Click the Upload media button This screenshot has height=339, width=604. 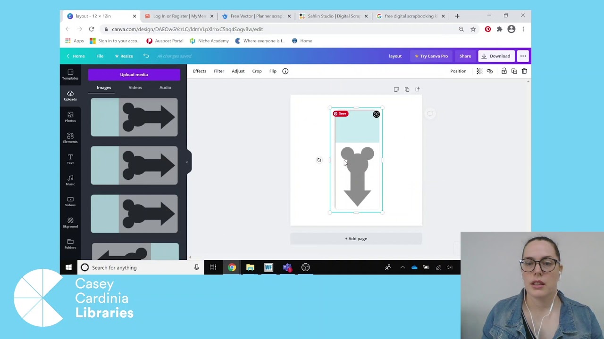pos(134,74)
